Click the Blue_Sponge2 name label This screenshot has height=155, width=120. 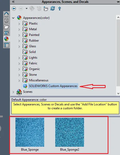point(70,150)
